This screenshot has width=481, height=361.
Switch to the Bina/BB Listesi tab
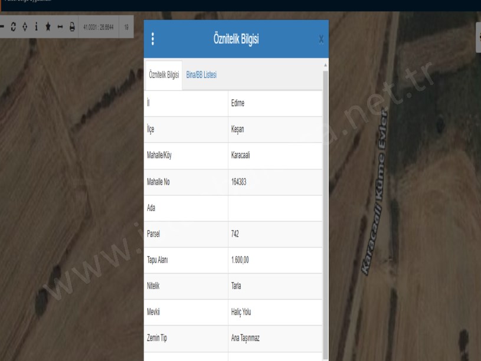(201, 75)
